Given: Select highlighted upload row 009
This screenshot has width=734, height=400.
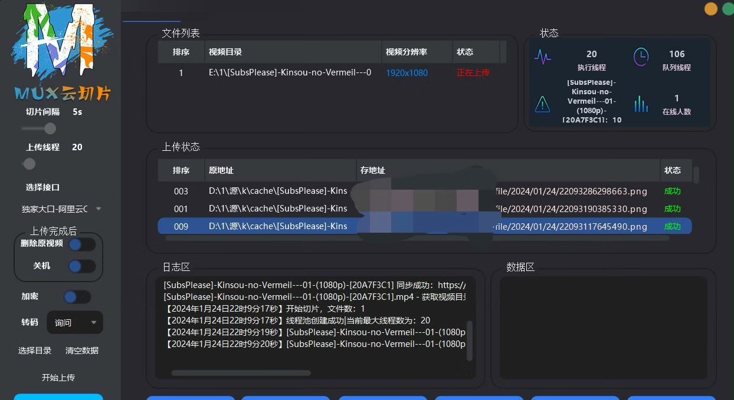Looking at the screenshot, I should (425, 226).
